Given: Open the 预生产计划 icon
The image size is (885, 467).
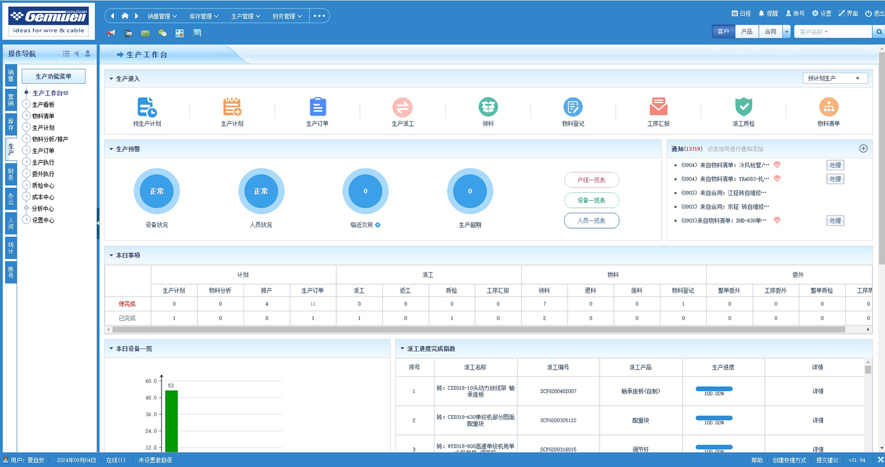Looking at the screenshot, I should 147,107.
